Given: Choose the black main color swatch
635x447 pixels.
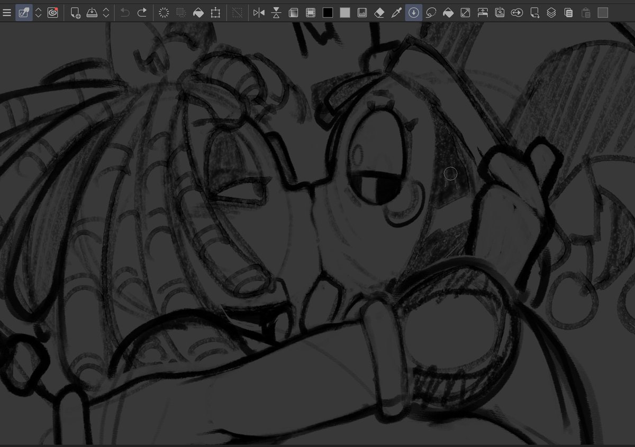Looking at the screenshot, I should [328, 12].
